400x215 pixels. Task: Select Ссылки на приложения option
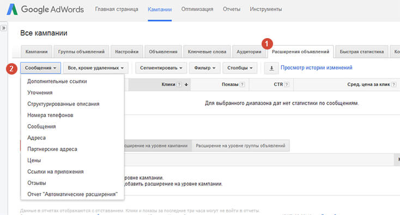[72, 171]
